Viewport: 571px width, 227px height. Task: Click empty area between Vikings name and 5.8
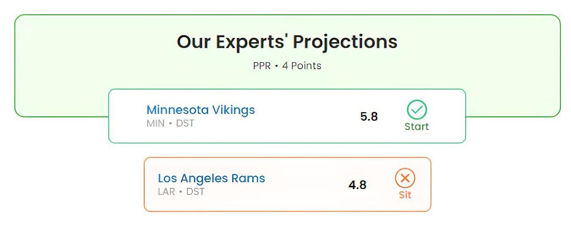307,116
